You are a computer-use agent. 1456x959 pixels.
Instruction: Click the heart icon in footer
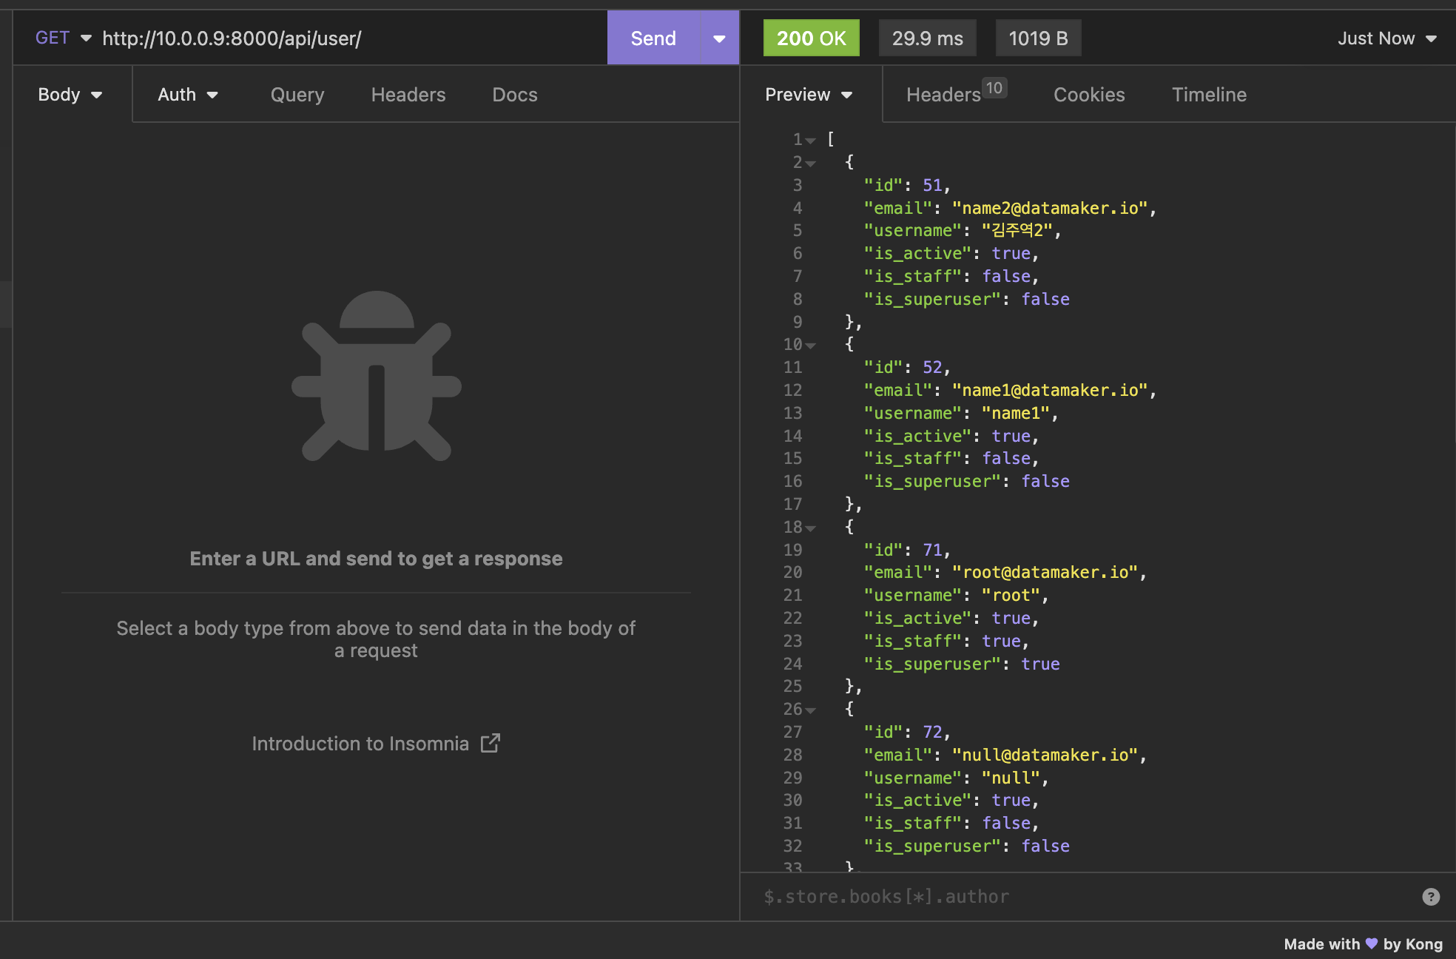pos(1372,943)
